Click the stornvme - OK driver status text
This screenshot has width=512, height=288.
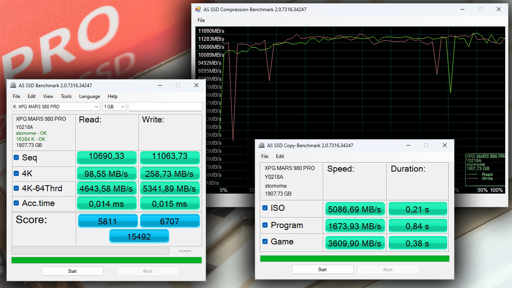pyautogui.click(x=32, y=133)
